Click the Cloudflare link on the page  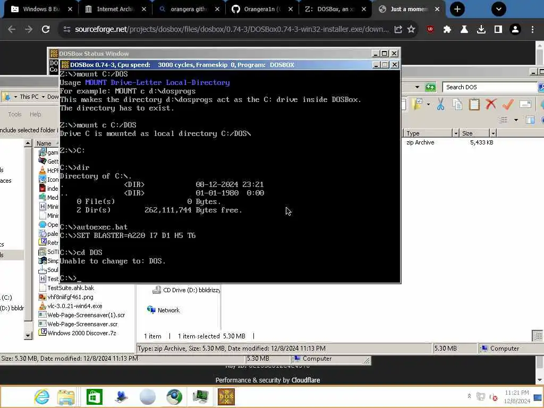point(305,380)
